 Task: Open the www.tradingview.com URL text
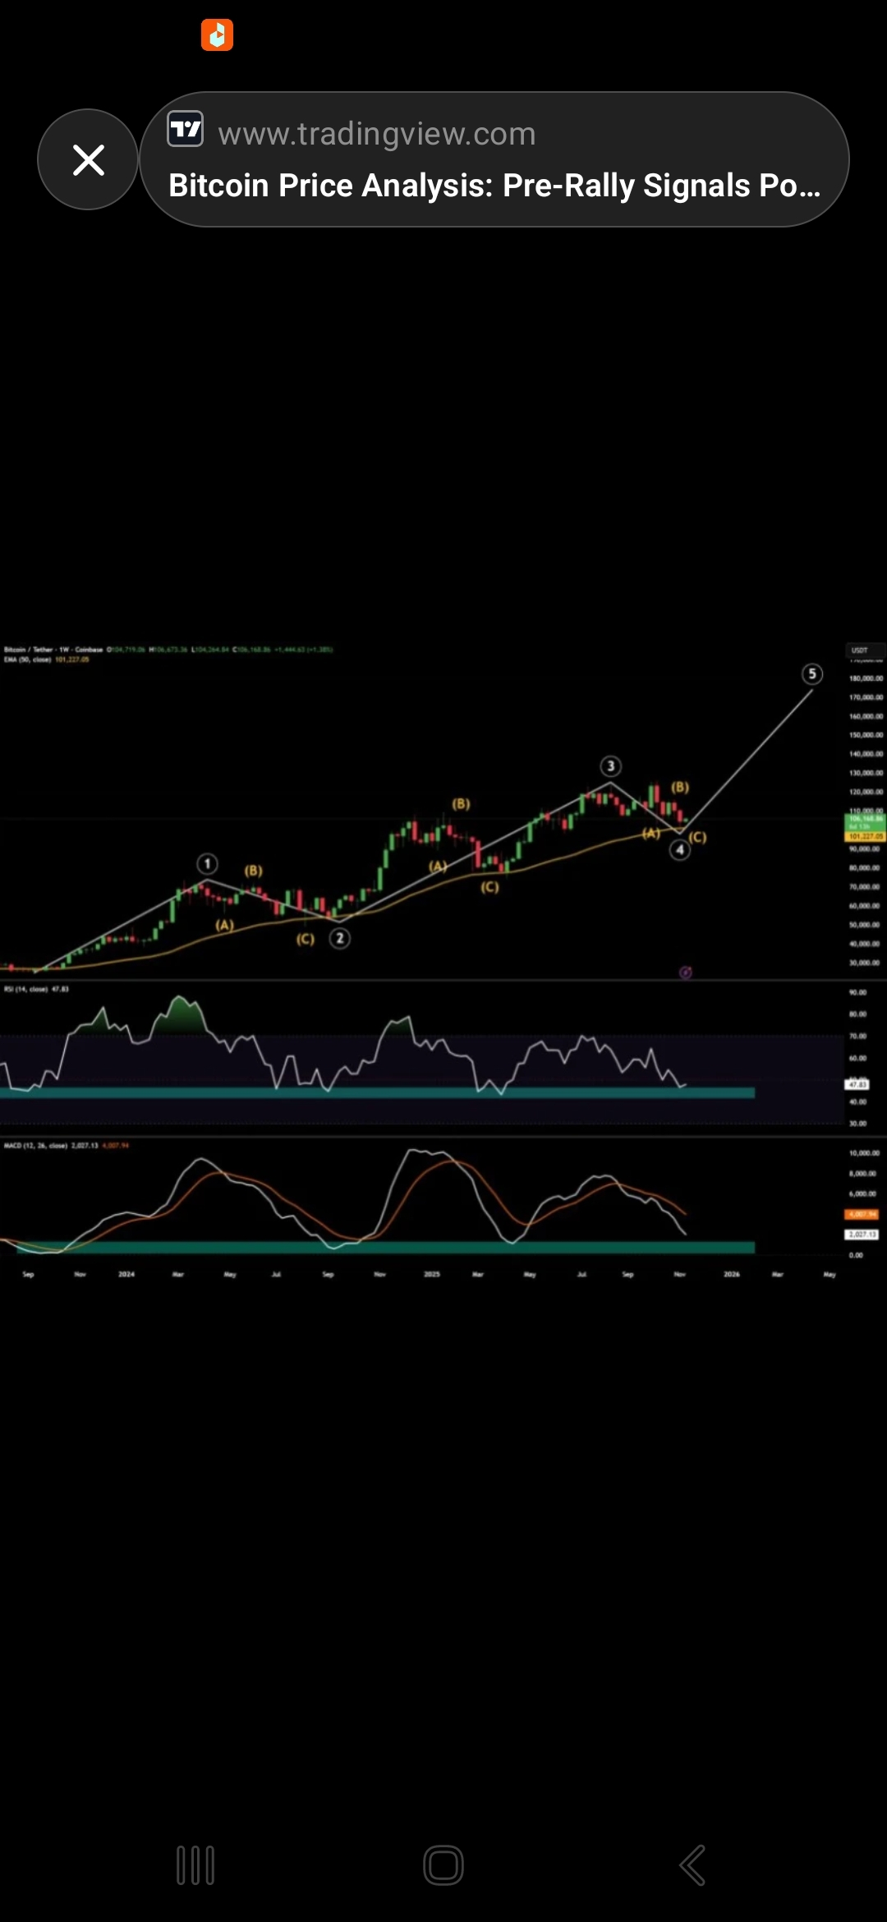point(377,133)
